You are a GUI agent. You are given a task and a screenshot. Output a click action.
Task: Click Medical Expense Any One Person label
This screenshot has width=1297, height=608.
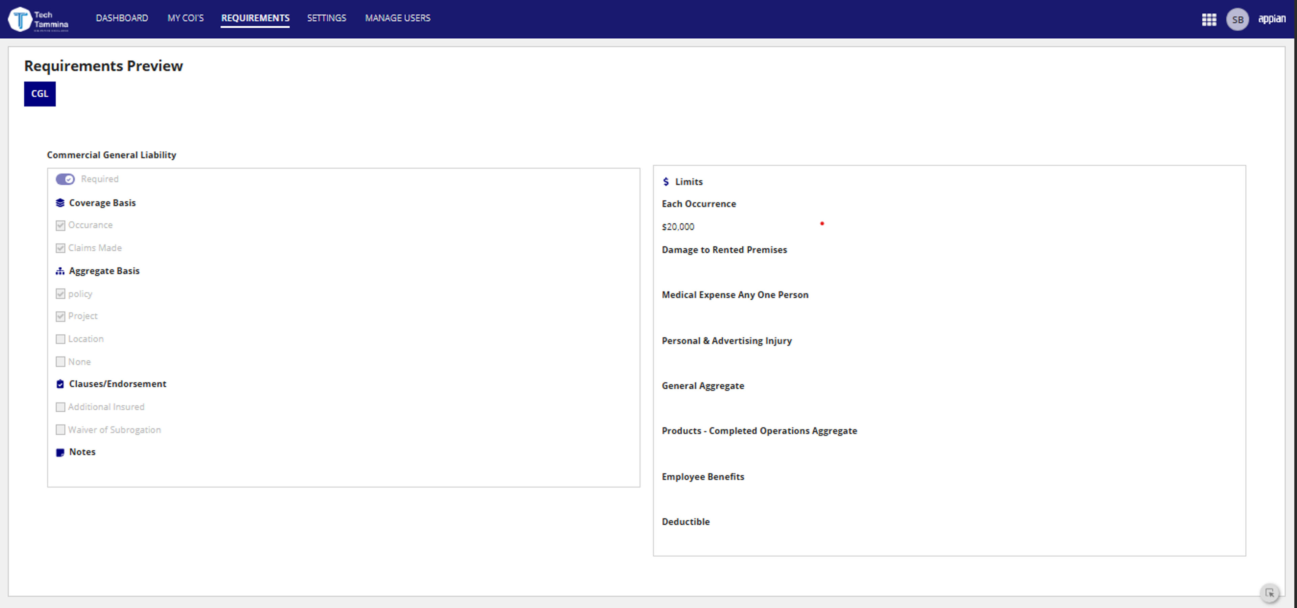735,295
